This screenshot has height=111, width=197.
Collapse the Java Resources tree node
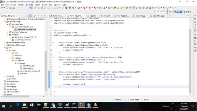(5, 22)
